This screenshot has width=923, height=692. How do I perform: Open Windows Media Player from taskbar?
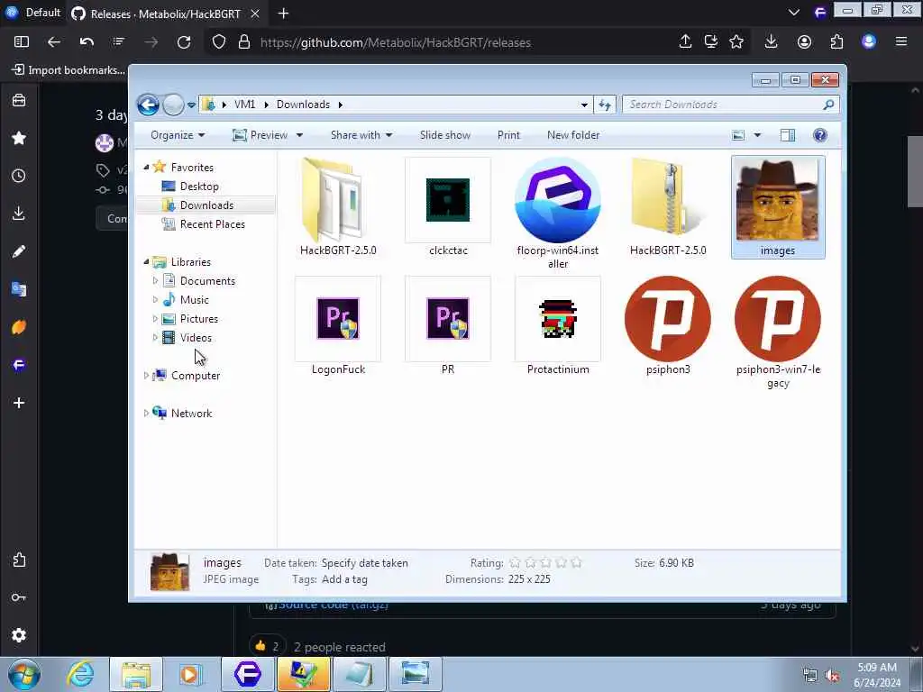click(x=190, y=674)
